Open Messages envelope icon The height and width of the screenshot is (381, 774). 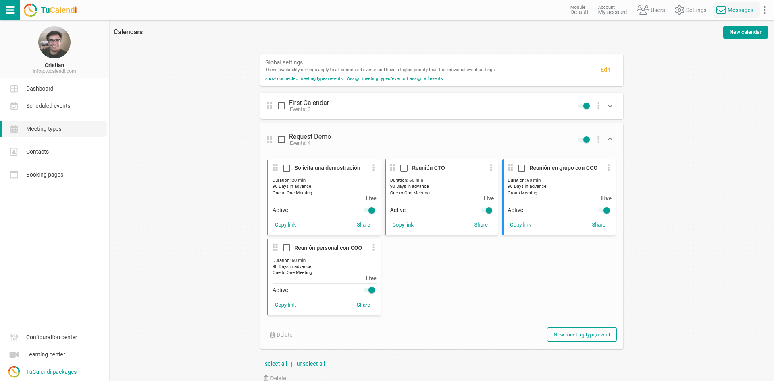point(721,10)
